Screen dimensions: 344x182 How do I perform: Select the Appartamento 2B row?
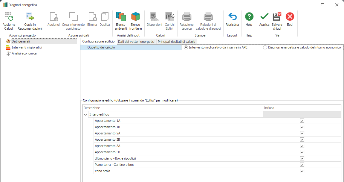pyautogui.click(x=178, y=139)
